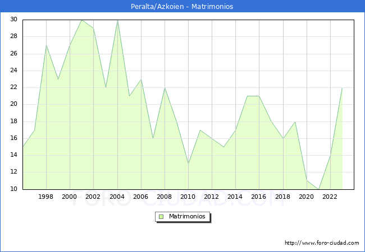Click the 1998 data point at 27
Screen dimensions: 365x252
tap(46, 45)
